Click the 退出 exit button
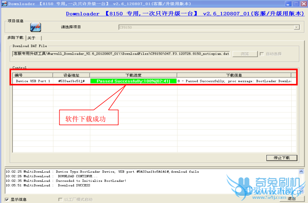The width and height of the screenshot is (308, 203). (x=292, y=199)
